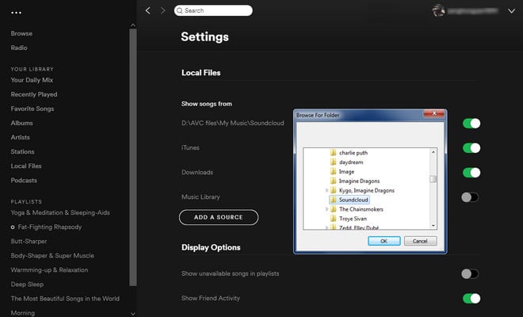Select the Image folder
523x317 pixels.
click(x=346, y=171)
